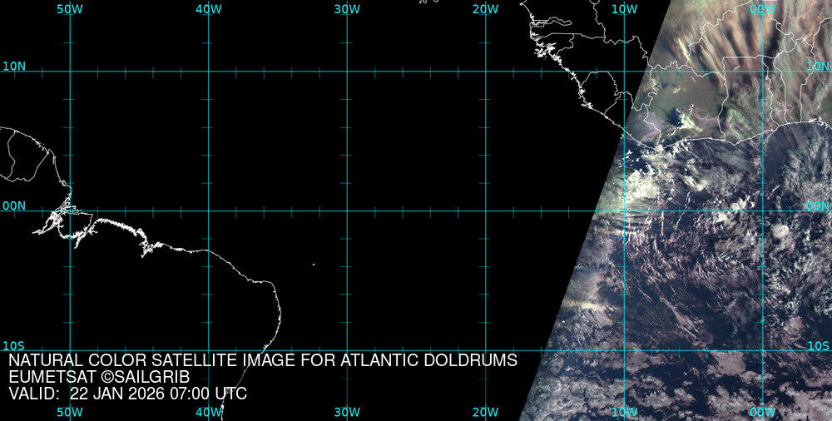Click the 40W longitude label at bottom edge
The height and width of the screenshot is (421, 832).
point(208,412)
